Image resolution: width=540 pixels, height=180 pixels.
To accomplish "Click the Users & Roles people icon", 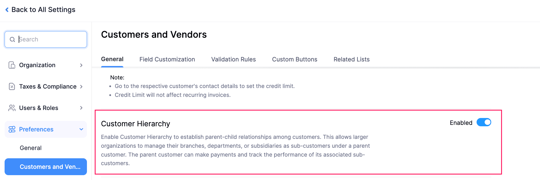I will coord(12,108).
